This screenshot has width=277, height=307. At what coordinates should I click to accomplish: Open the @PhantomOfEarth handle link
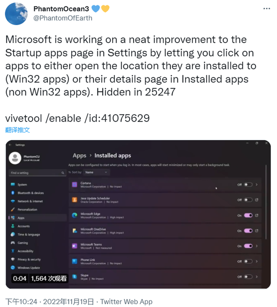(x=63, y=18)
